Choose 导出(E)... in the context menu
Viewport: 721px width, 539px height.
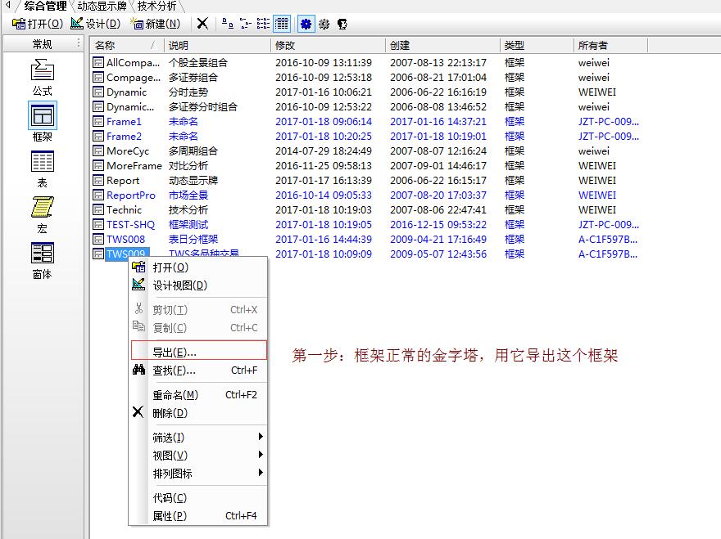pos(198,350)
